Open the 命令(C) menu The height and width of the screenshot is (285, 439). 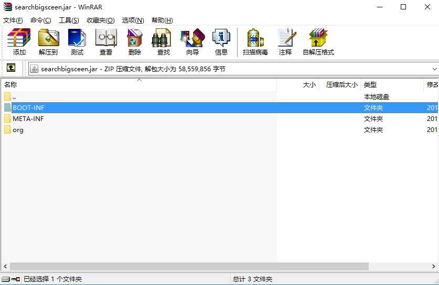[x=41, y=20]
